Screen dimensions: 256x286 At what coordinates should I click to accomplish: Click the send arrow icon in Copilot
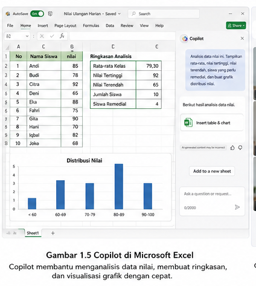(237, 207)
